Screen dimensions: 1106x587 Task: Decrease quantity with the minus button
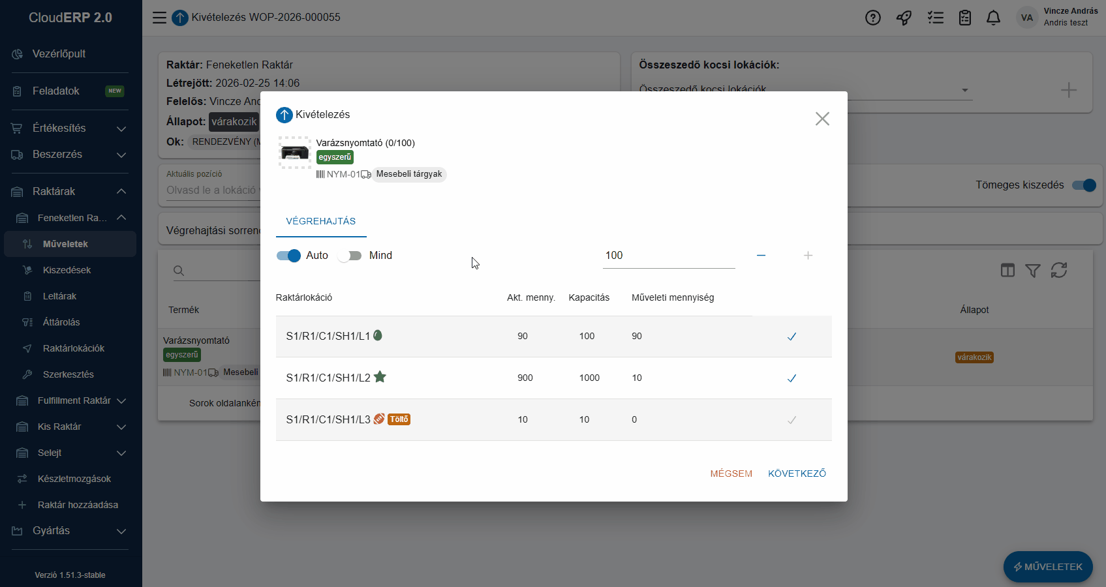tap(761, 256)
